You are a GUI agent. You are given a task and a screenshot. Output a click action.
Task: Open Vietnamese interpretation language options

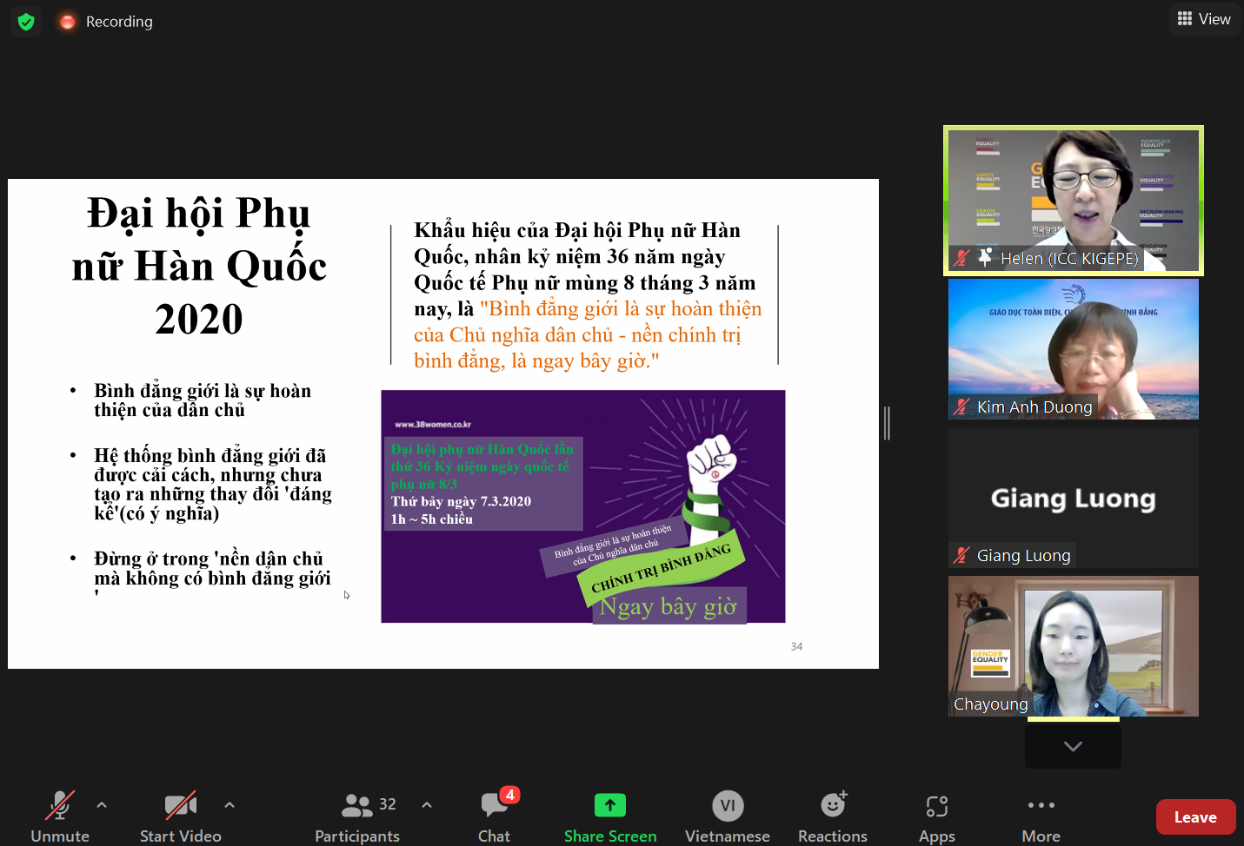click(x=727, y=816)
